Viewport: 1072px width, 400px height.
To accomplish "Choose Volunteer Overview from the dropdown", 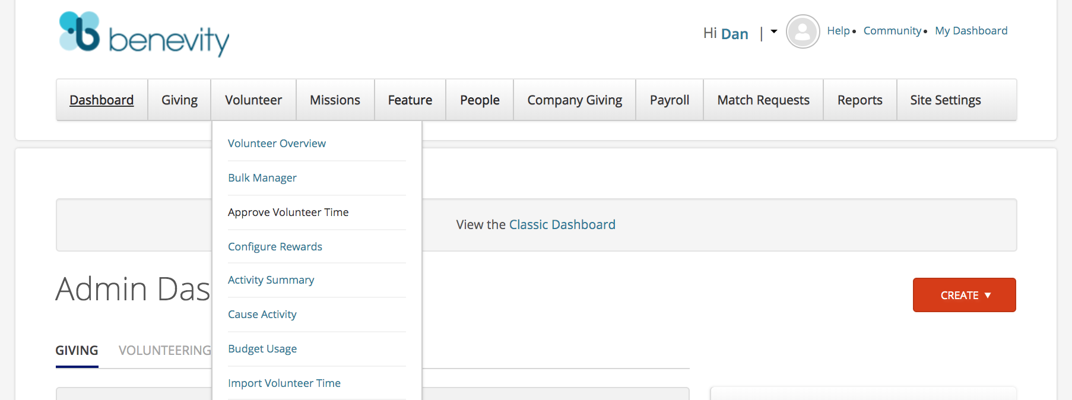I will click(277, 144).
